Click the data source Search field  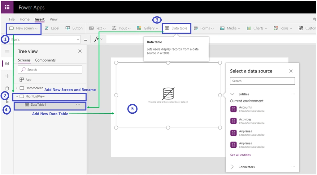coord(262,81)
